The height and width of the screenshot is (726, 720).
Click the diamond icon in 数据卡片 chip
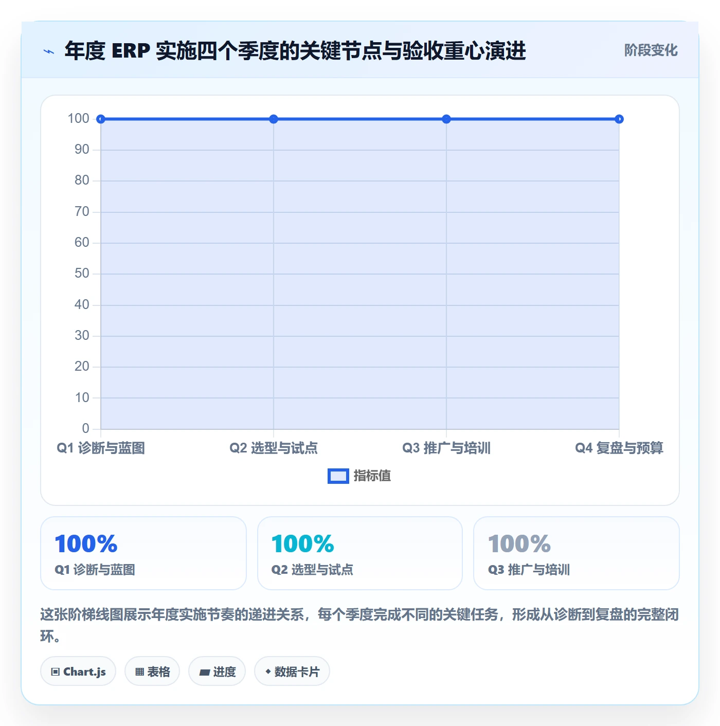click(268, 671)
